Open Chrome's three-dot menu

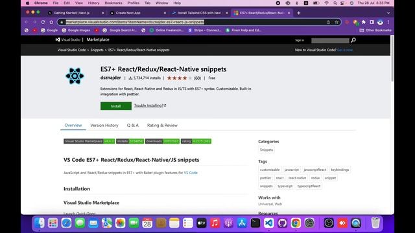(x=388, y=22)
